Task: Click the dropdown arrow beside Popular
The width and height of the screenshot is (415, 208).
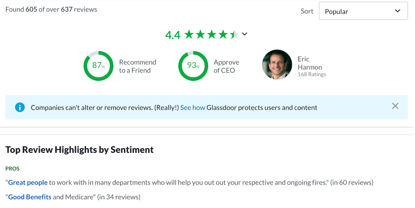Action: click(397, 11)
